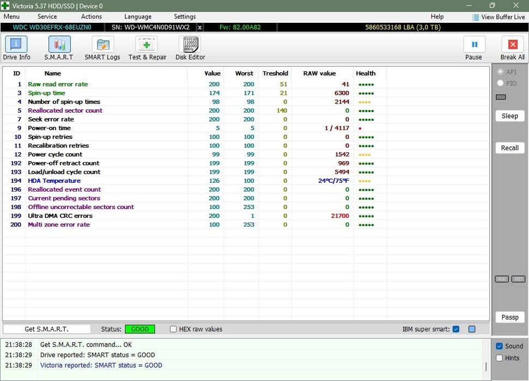This screenshot has width=529, height=381.
Task: Click the Recall button
Action: coord(510,148)
